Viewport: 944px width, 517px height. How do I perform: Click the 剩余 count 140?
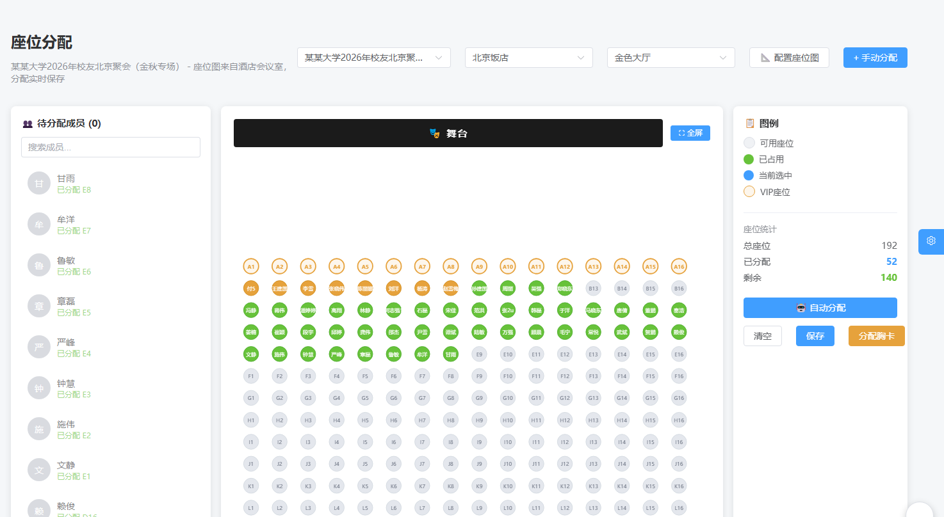(889, 278)
